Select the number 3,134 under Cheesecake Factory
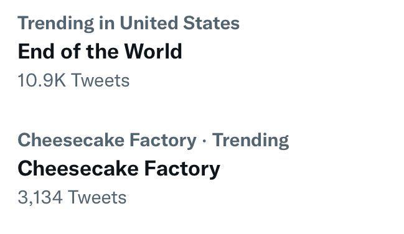The height and width of the screenshot is (234, 404). pyautogui.click(x=40, y=198)
